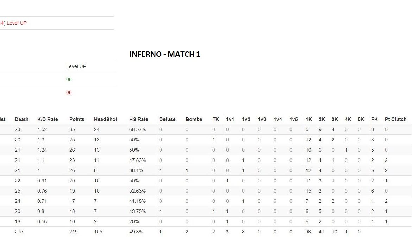Sort by the 5K column header
This screenshot has height=243, width=412.
click(x=361, y=119)
